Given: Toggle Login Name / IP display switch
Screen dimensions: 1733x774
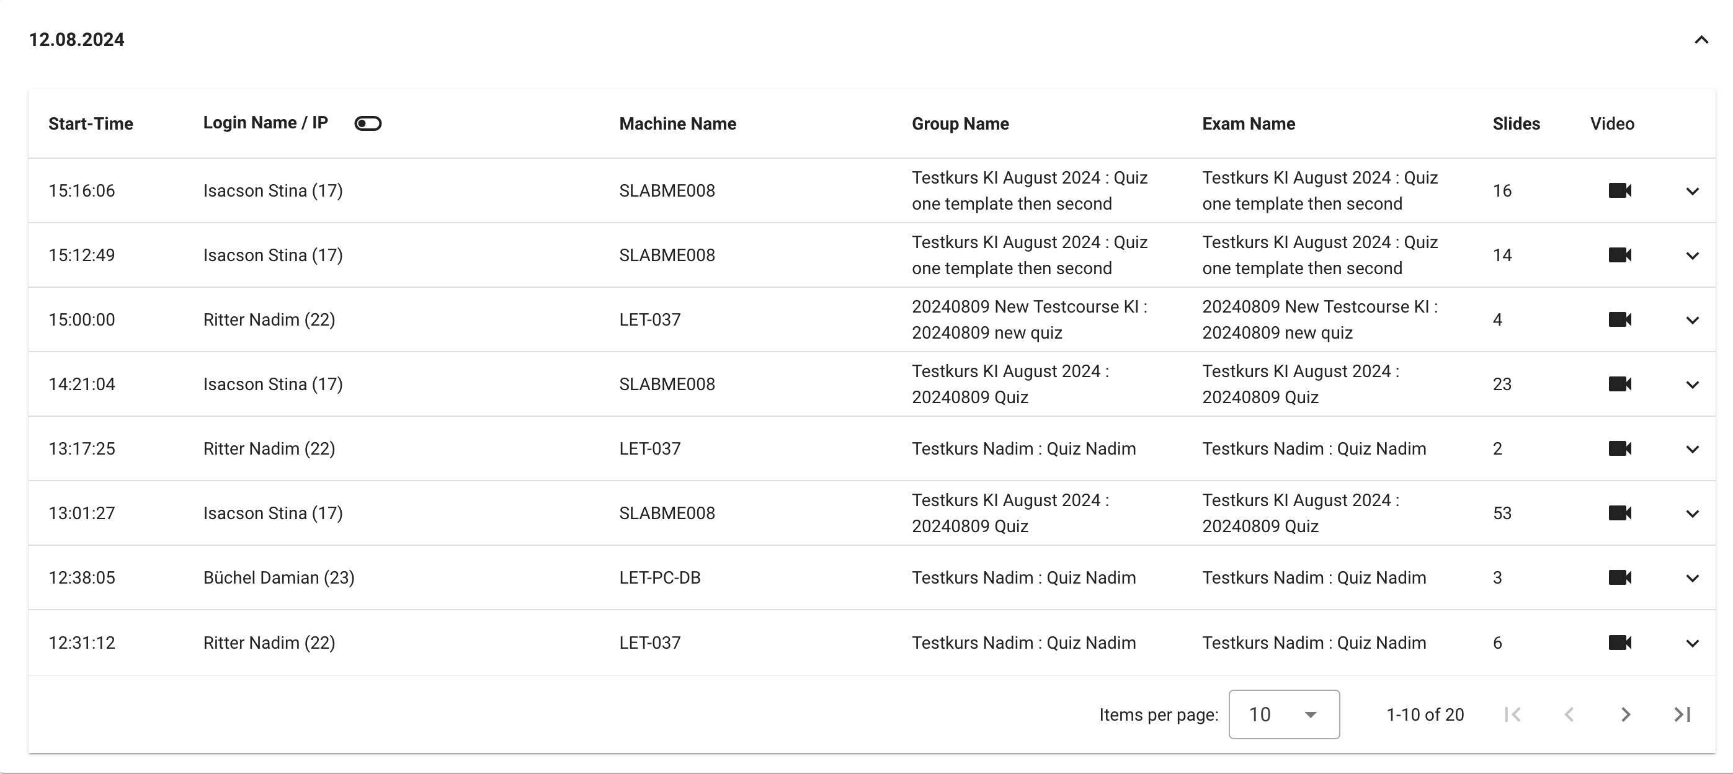Looking at the screenshot, I should click(368, 124).
